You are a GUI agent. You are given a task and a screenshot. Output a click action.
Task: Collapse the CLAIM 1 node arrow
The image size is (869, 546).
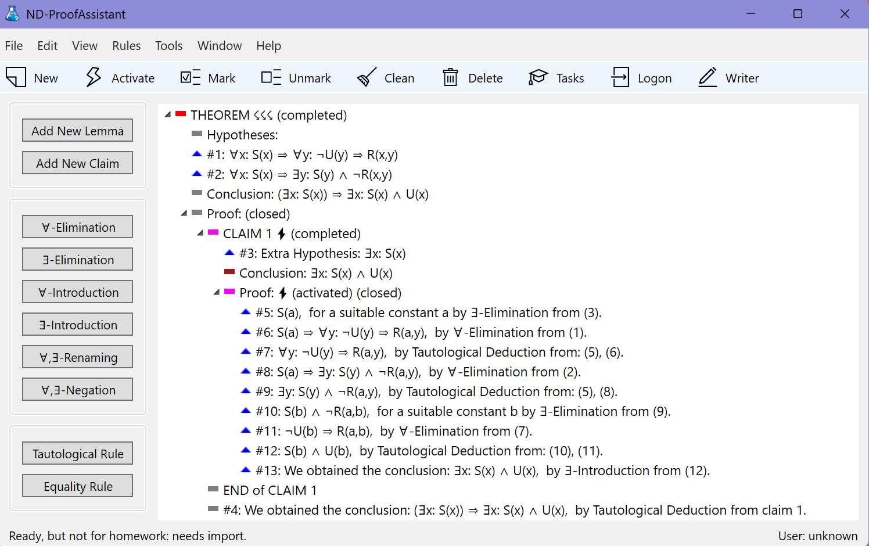[200, 234]
